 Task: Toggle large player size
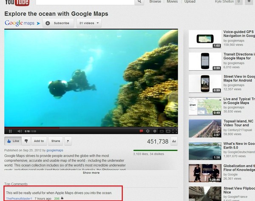pos(167,131)
